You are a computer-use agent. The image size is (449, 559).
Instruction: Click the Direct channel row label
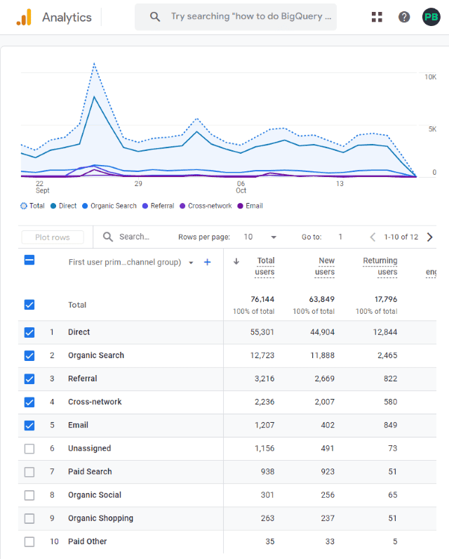coord(79,332)
